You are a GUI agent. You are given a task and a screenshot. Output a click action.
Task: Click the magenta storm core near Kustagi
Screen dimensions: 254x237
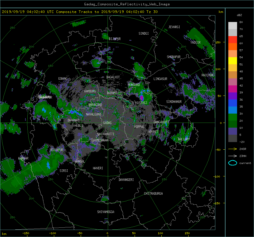(x=142, y=98)
